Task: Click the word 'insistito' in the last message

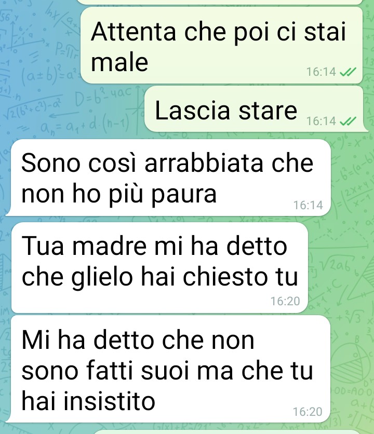Action: pos(109,401)
